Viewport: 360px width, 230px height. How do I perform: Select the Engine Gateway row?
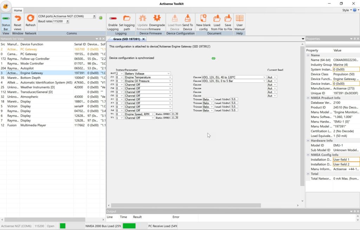pos(53,73)
